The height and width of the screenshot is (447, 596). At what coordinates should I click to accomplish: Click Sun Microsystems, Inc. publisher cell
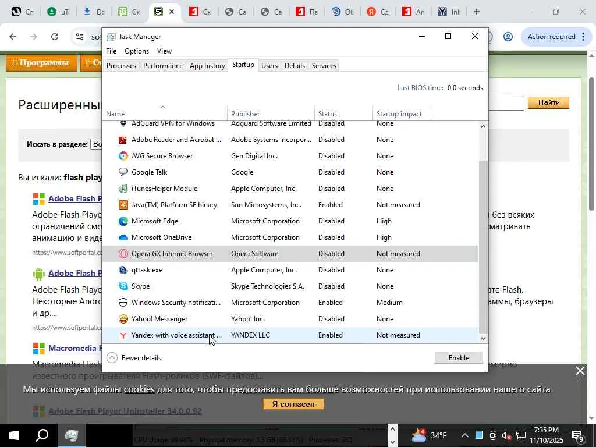coord(266,205)
